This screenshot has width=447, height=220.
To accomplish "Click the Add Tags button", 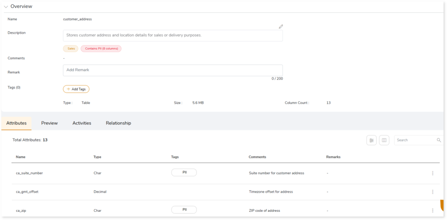I will [x=76, y=89].
